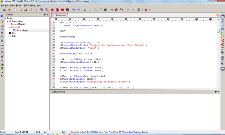The height and width of the screenshot is (135, 225).
Task: Click the orange close tab icon
Action: click(218, 15)
